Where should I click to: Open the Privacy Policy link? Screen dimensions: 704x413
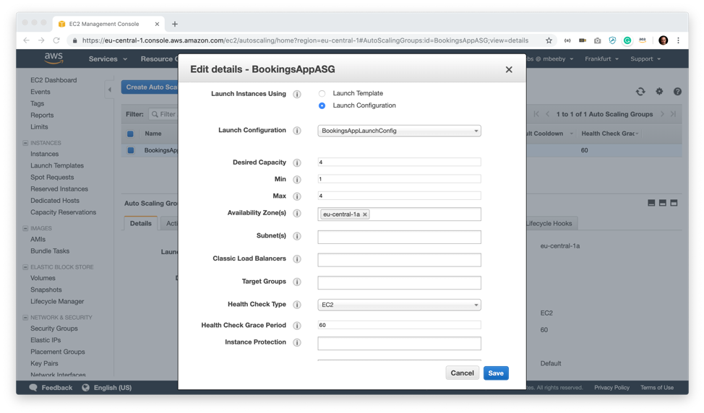point(611,388)
